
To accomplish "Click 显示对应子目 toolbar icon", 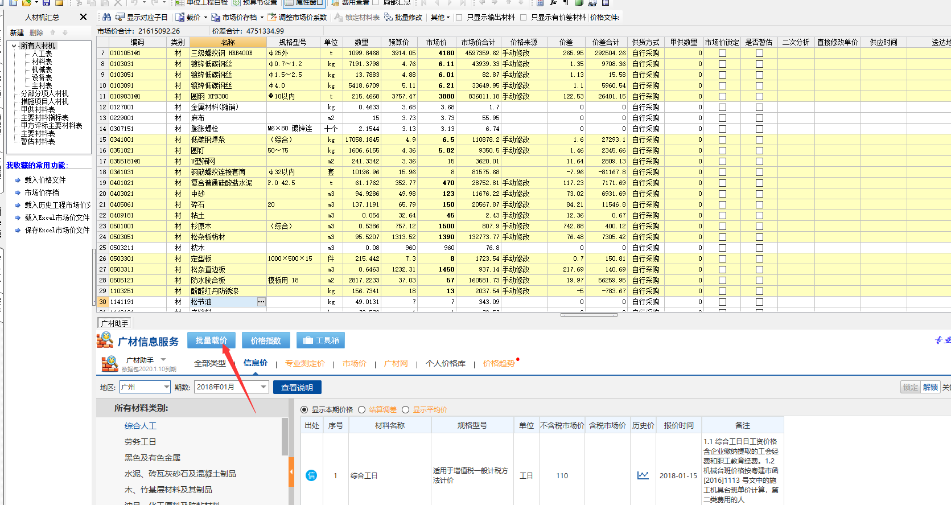I will pyautogui.click(x=120, y=17).
